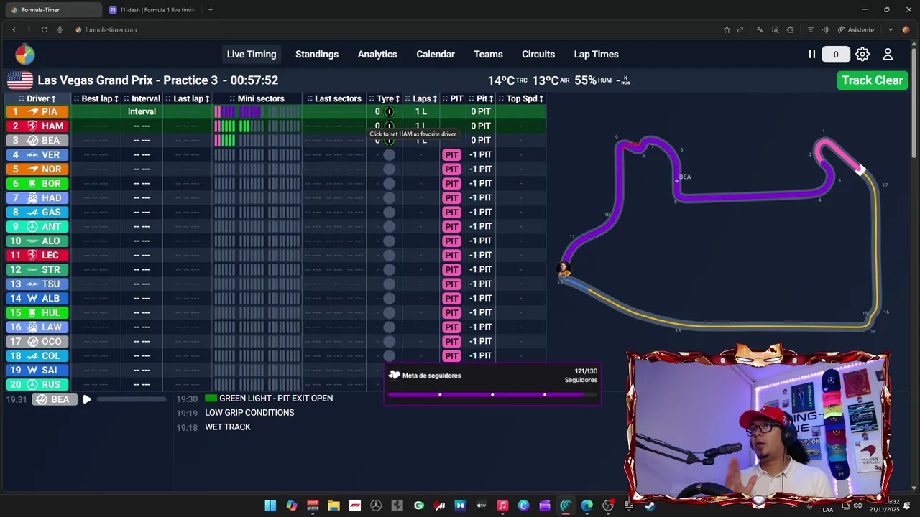Open the Apple Music taskbar icon
Screen dimensions: 920x517
pos(502,506)
